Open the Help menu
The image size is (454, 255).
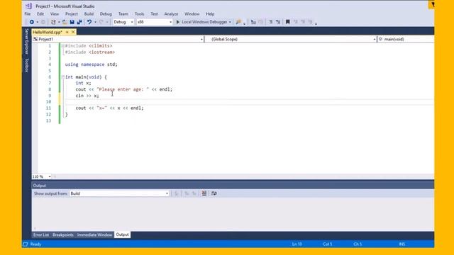click(210, 14)
